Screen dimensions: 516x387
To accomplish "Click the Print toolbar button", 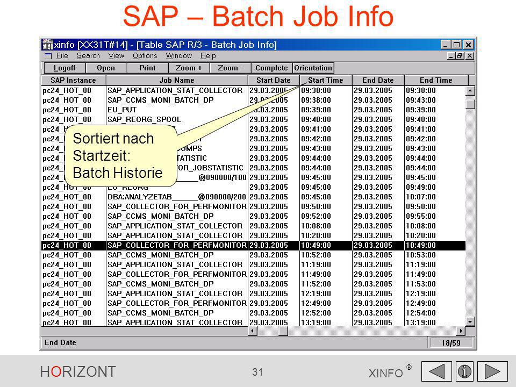I will tap(147, 68).
